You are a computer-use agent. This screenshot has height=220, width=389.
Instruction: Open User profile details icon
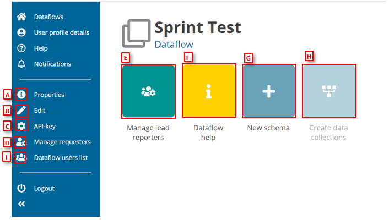pyautogui.click(x=21, y=32)
